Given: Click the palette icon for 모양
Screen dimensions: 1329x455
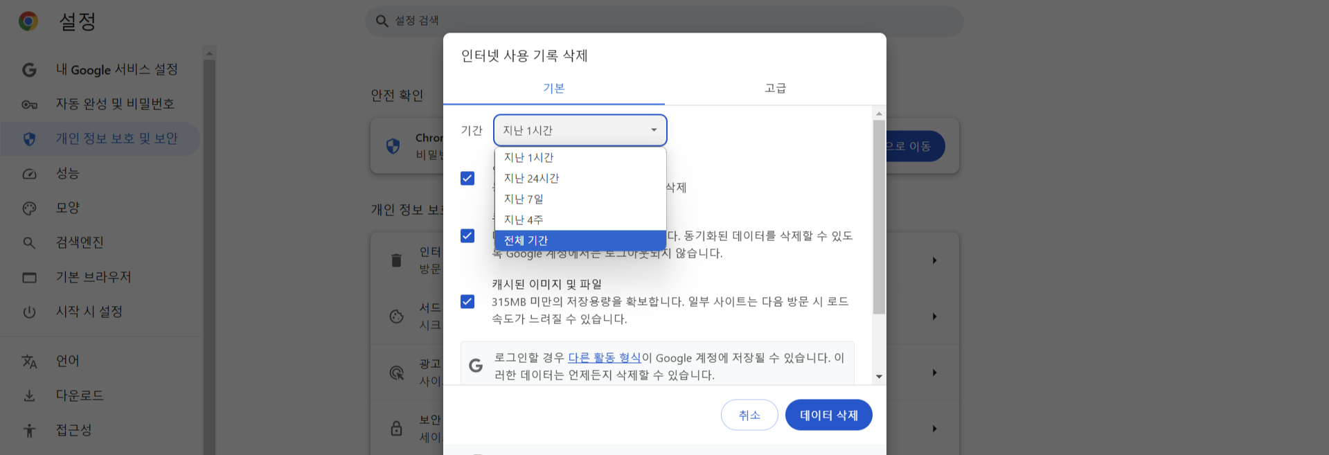Looking at the screenshot, I should point(29,208).
